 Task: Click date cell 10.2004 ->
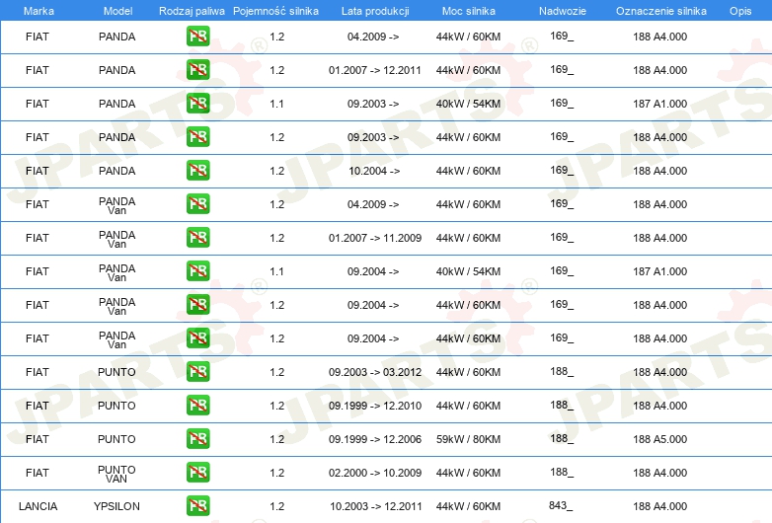[x=374, y=172]
